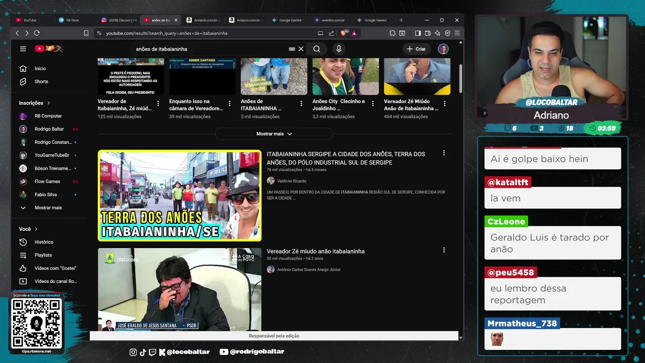Viewport: 645px width, 363px height.
Task: Expand the Você section chevron
Action: point(36,229)
